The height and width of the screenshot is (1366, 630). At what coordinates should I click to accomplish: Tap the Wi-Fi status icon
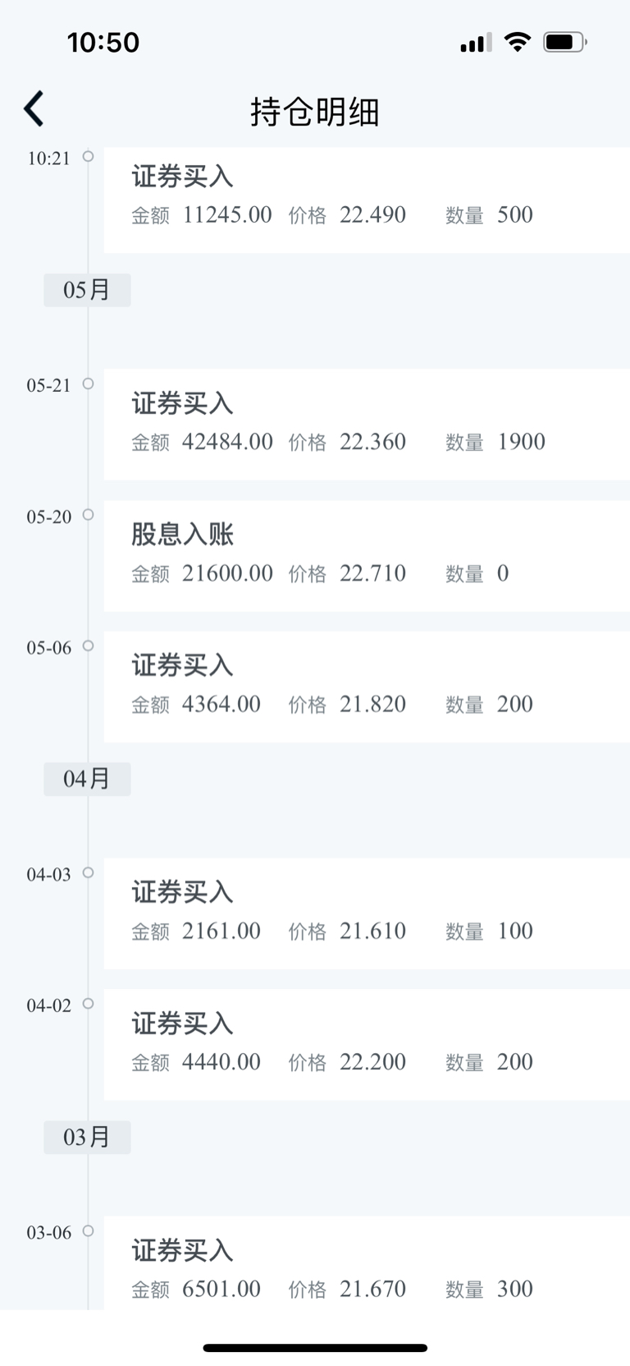(517, 42)
